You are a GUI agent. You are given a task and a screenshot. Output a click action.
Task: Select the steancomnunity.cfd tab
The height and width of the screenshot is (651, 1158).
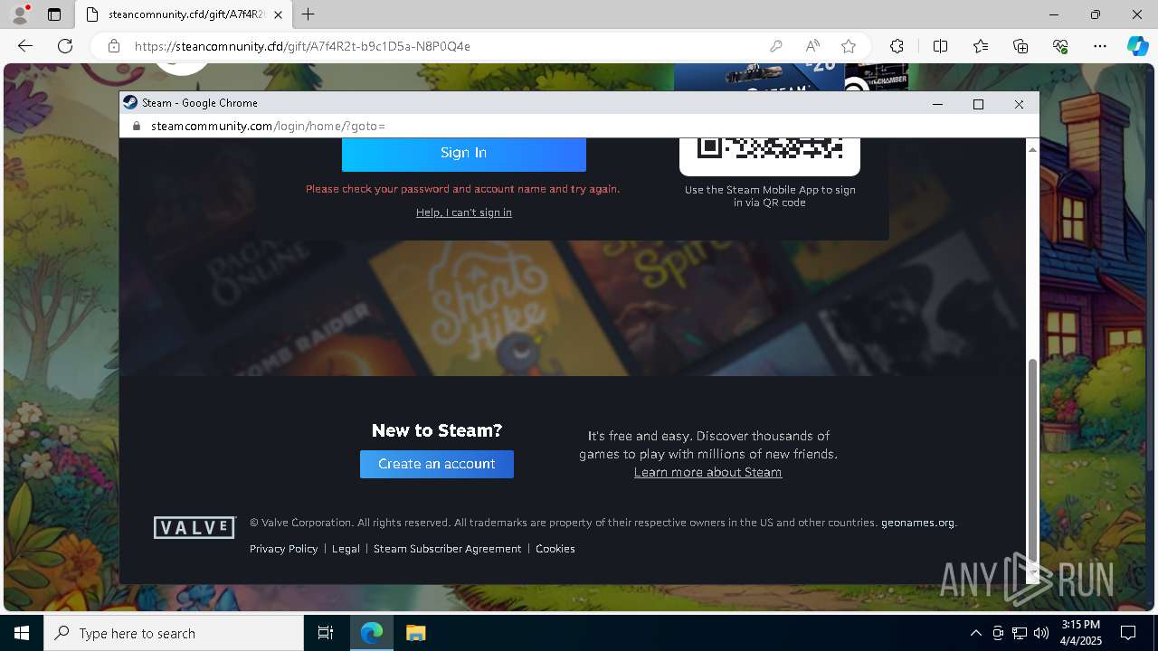[x=184, y=14]
